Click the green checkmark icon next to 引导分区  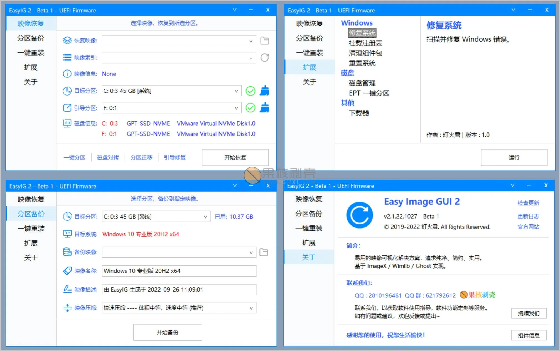click(x=250, y=108)
